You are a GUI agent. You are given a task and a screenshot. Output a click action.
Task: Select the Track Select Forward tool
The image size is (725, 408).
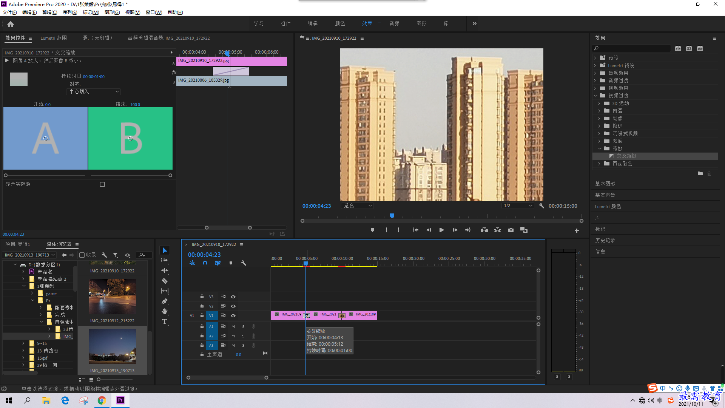tap(165, 260)
